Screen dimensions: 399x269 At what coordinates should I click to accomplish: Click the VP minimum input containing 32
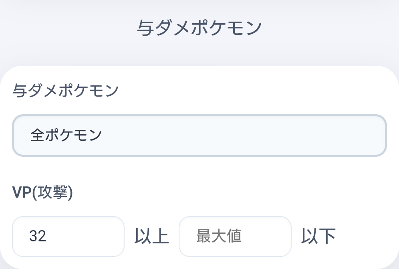[x=68, y=236]
